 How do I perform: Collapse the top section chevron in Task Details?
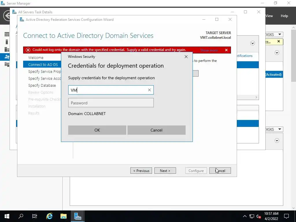[x=252, y=43]
